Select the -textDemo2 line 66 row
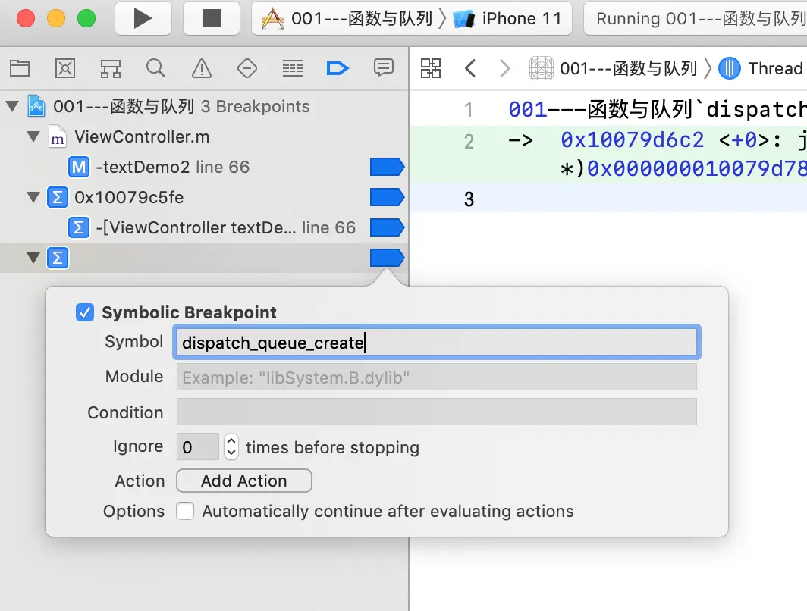807x611 pixels. point(204,167)
